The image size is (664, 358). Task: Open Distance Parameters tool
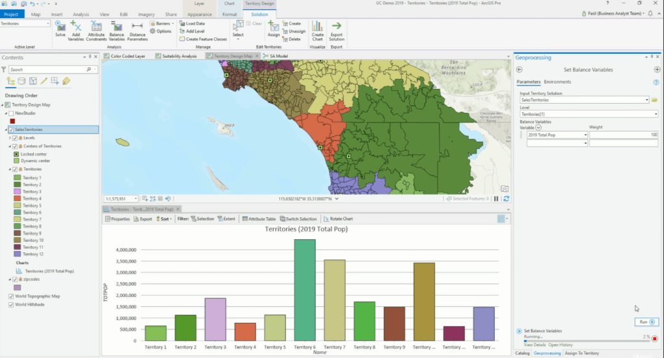coord(137,31)
